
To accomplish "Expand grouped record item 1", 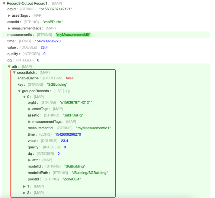I will click(25, 186).
